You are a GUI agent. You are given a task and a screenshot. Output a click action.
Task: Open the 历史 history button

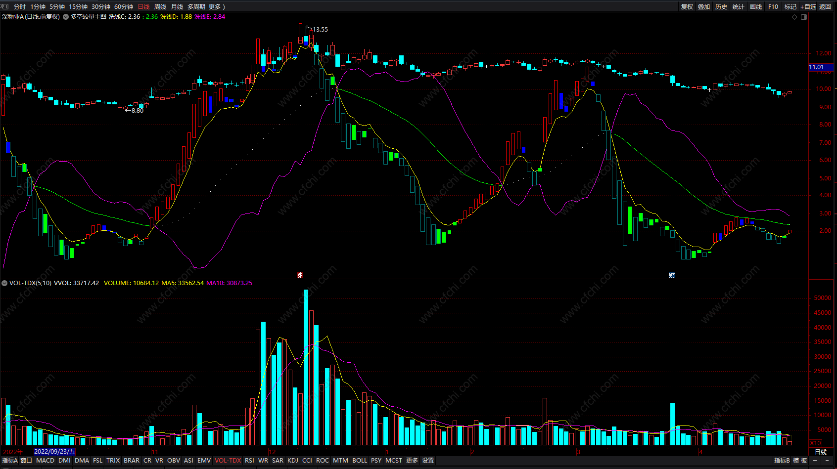point(721,7)
